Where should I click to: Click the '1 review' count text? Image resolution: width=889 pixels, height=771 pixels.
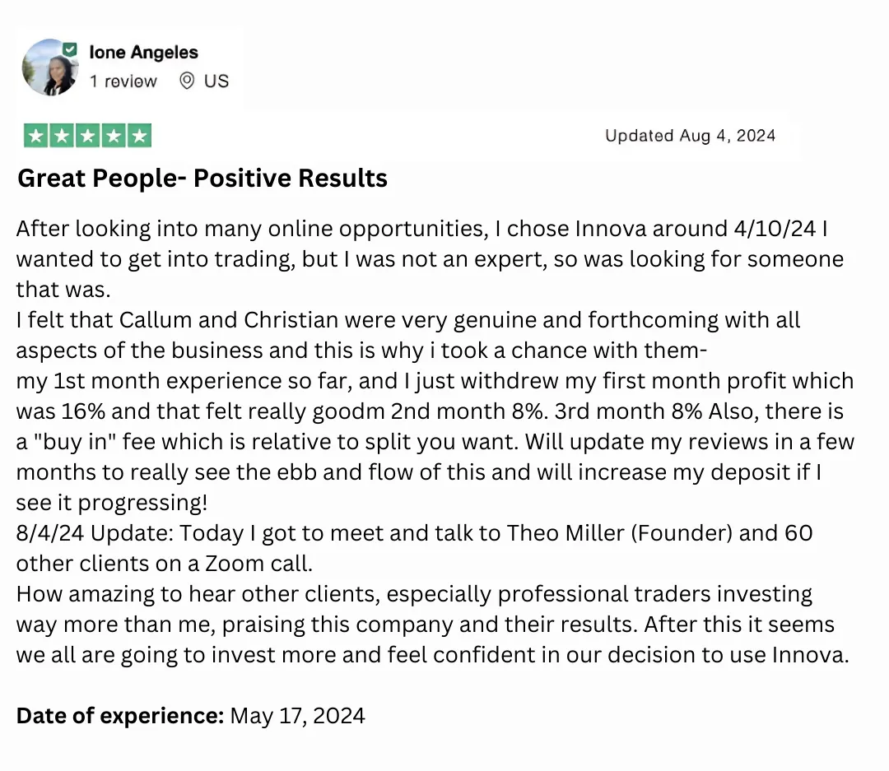point(123,81)
